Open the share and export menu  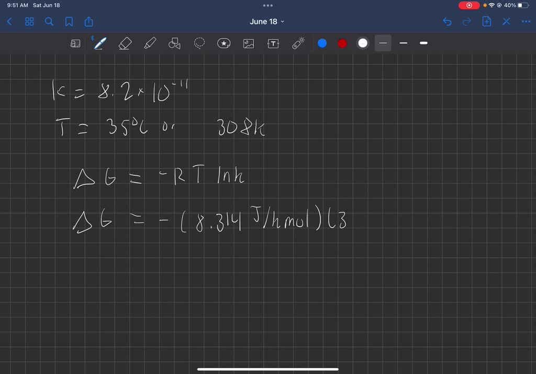[89, 21]
